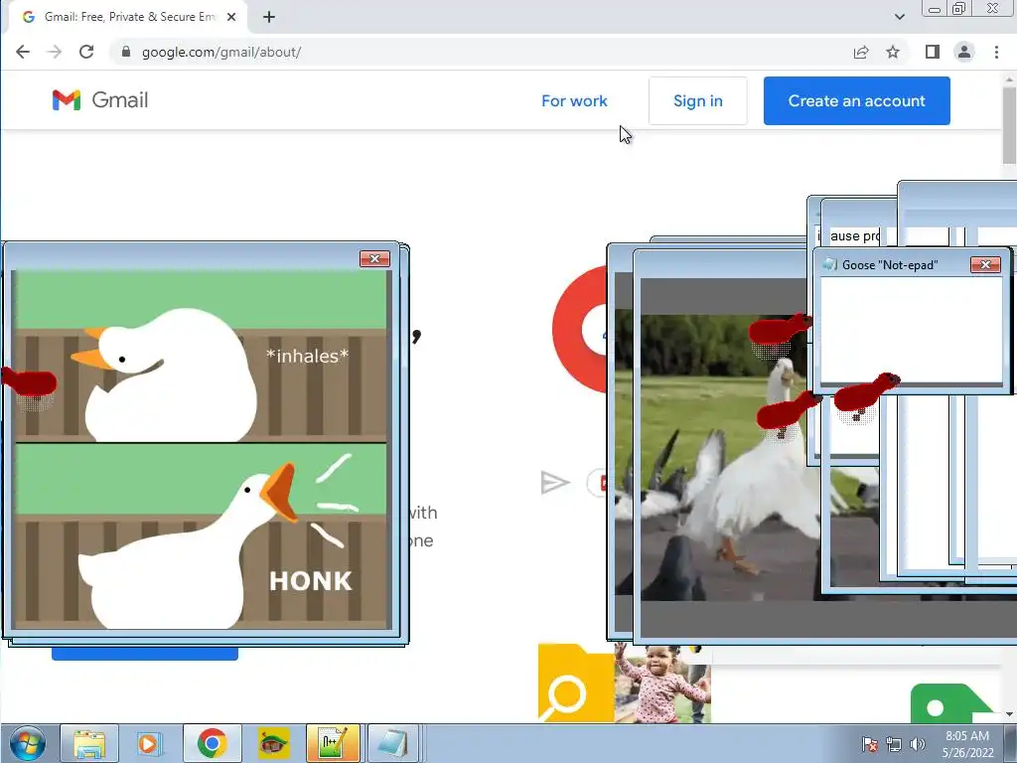Click the browser back arrow

click(23, 52)
